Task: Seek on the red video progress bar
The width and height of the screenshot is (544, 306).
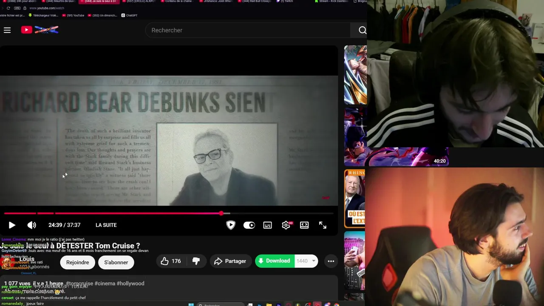Action: (x=169, y=213)
